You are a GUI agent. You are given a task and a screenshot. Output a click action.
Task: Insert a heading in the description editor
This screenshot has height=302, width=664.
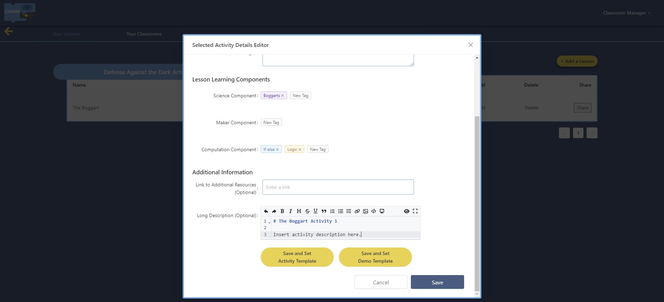pos(299,211)
